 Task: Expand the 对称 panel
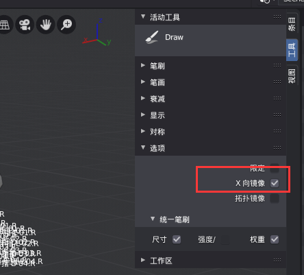(143, 131)
